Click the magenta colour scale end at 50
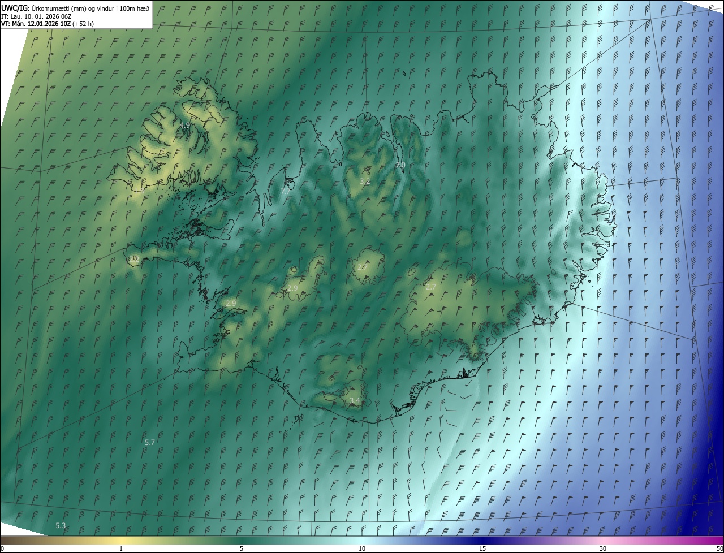The height and width of the screenshot is (553, 724). [717, 541]
